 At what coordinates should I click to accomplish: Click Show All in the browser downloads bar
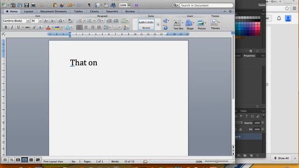(281, 158)
